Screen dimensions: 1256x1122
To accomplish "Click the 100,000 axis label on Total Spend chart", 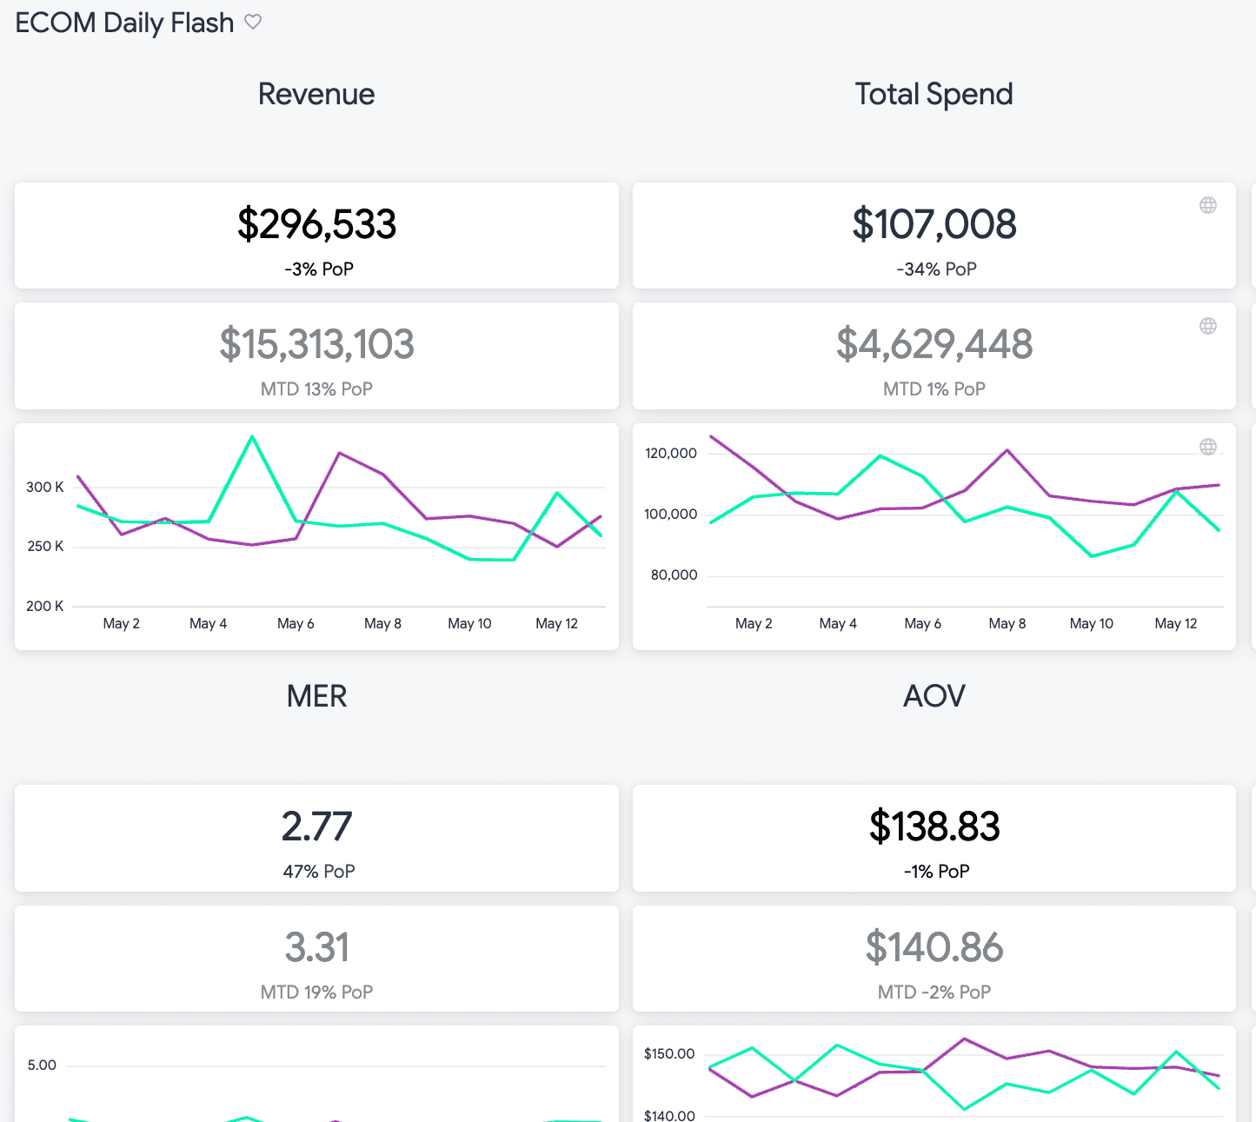I will click(671, 515).
